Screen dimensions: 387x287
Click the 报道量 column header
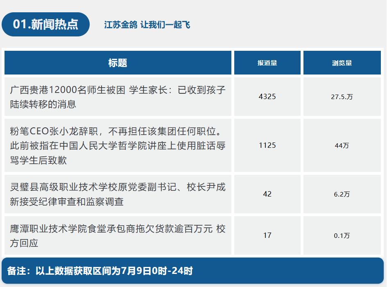point(267,63)
